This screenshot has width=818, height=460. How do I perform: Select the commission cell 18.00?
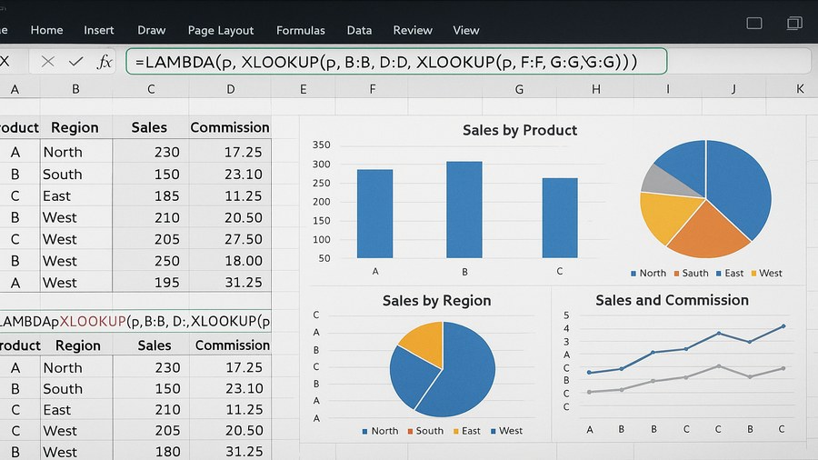230,261
